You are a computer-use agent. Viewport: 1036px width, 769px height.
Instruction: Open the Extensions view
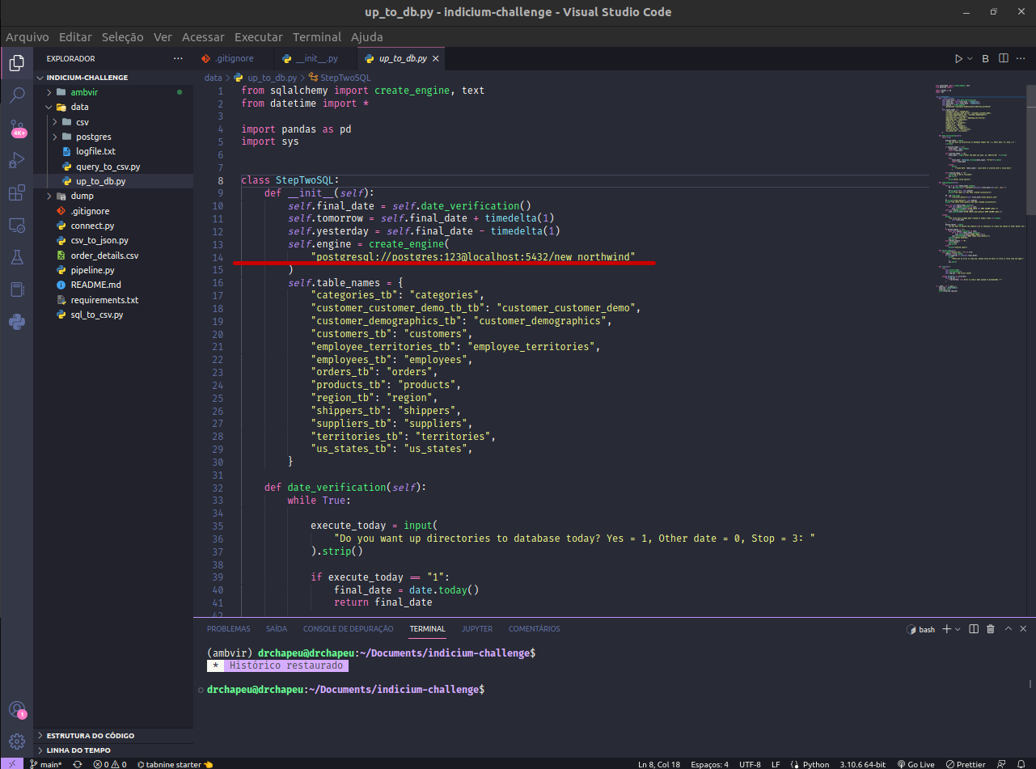click(16, 192)
